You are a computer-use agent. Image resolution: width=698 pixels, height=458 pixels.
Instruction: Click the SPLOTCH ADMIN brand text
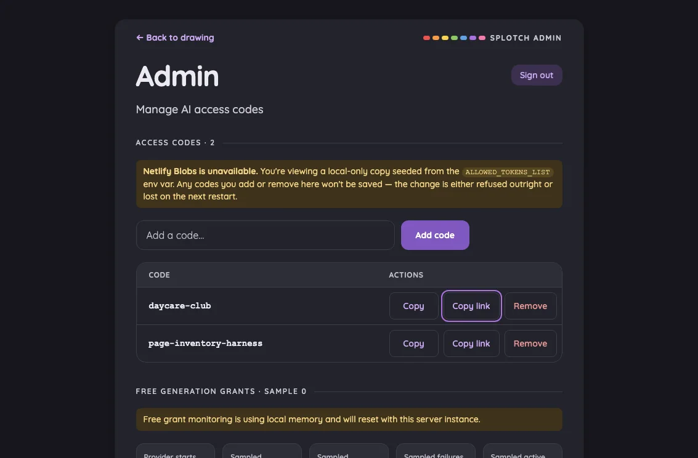(526, 38)
